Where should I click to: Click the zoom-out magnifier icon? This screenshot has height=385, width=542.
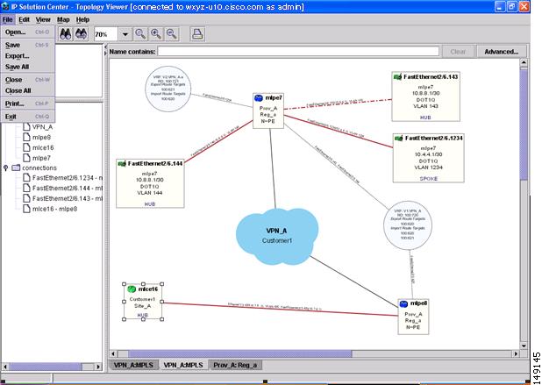(x=172, y=34)
